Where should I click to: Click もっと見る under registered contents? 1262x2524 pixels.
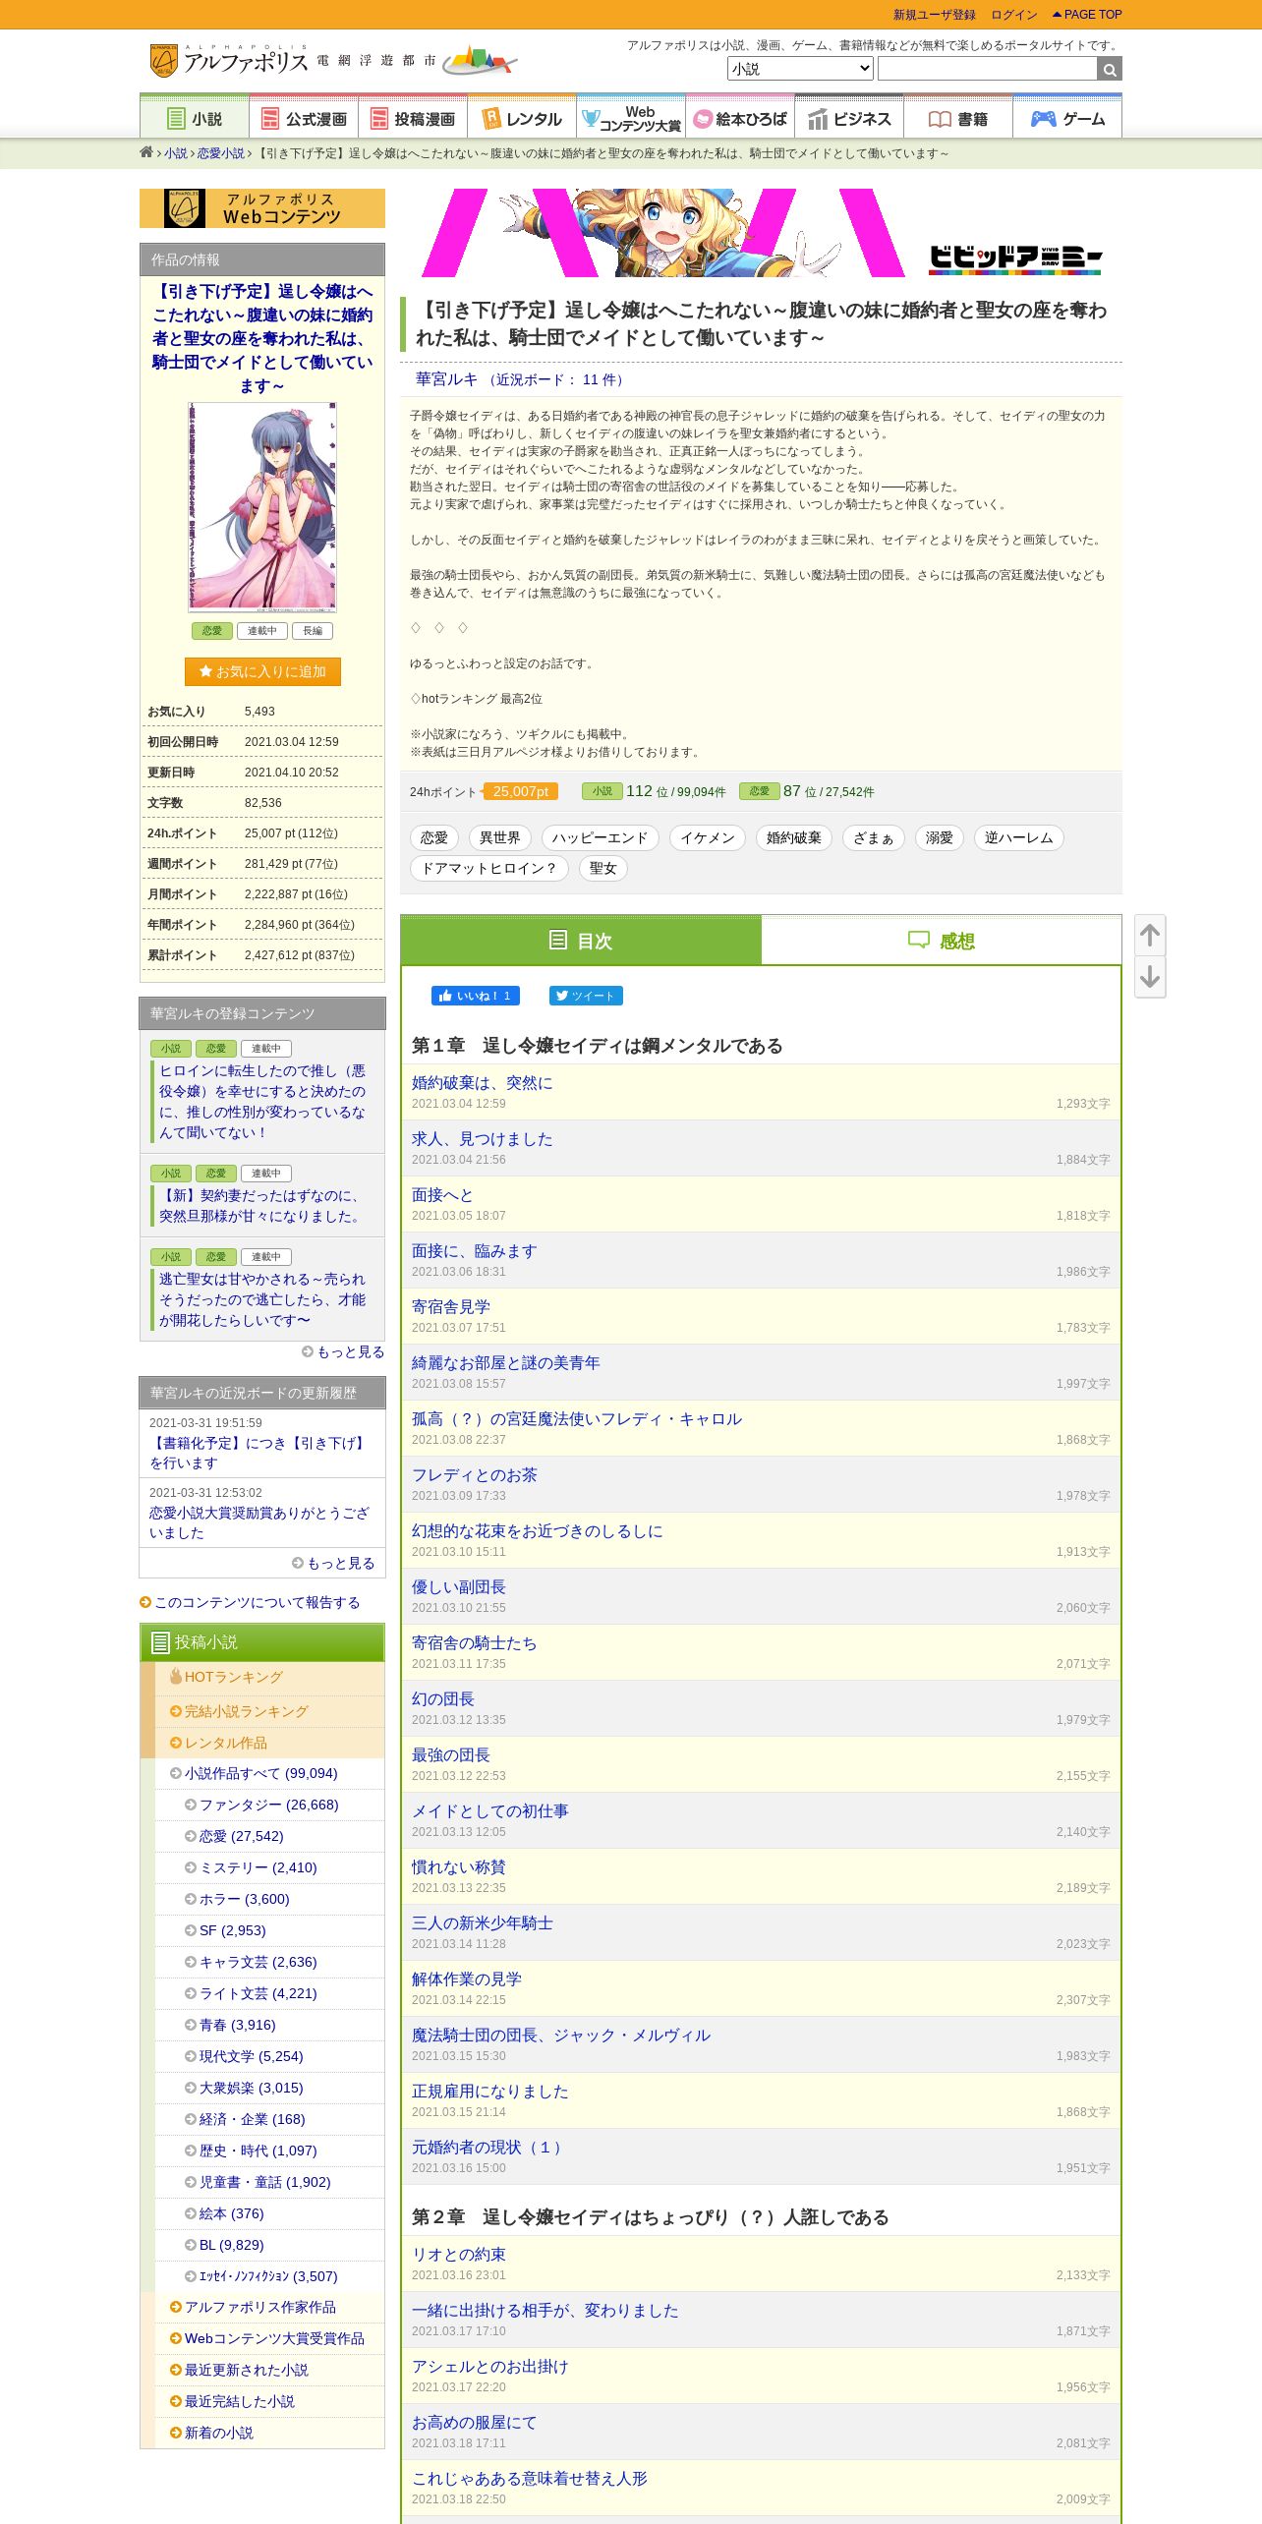tap(343, 1352)
